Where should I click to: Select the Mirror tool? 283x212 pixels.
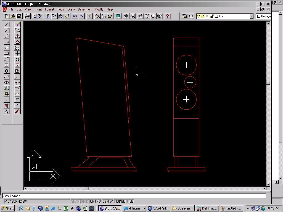pos(17,36)
